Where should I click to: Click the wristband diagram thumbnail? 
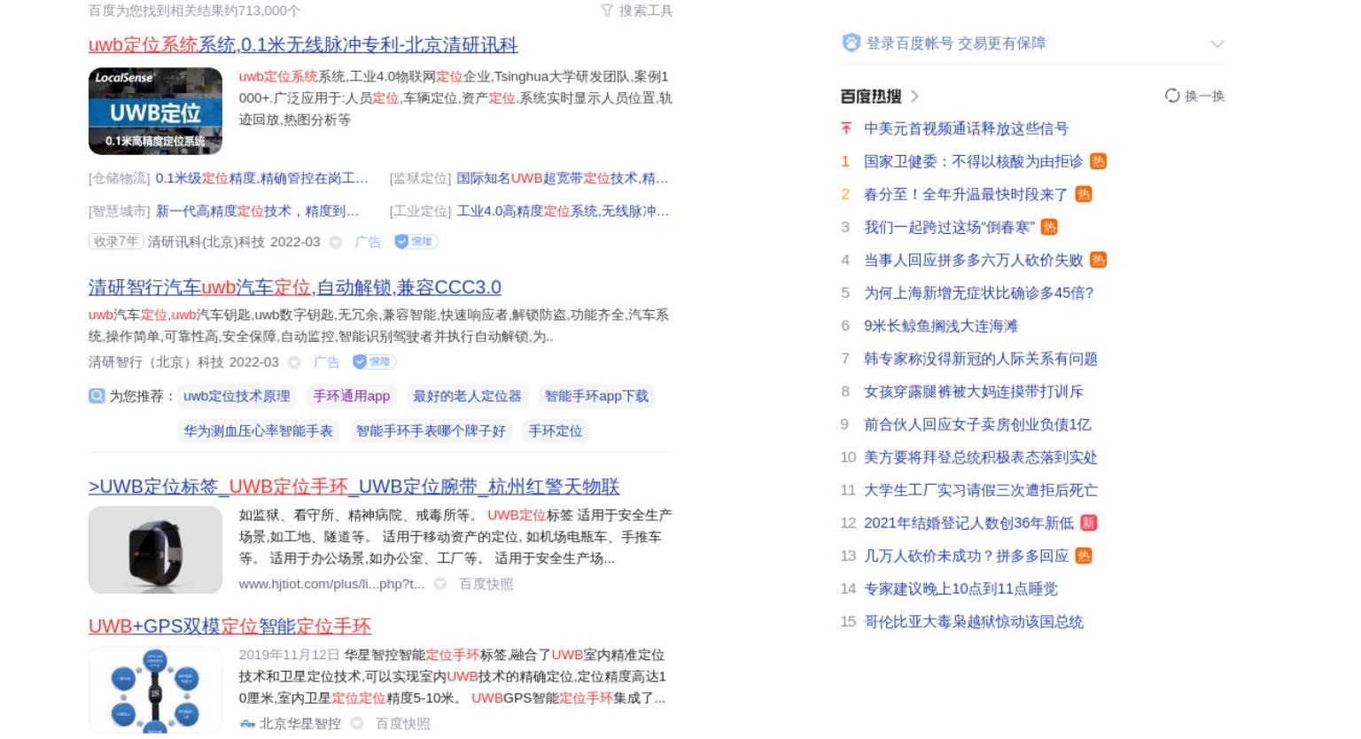point(155,690)
